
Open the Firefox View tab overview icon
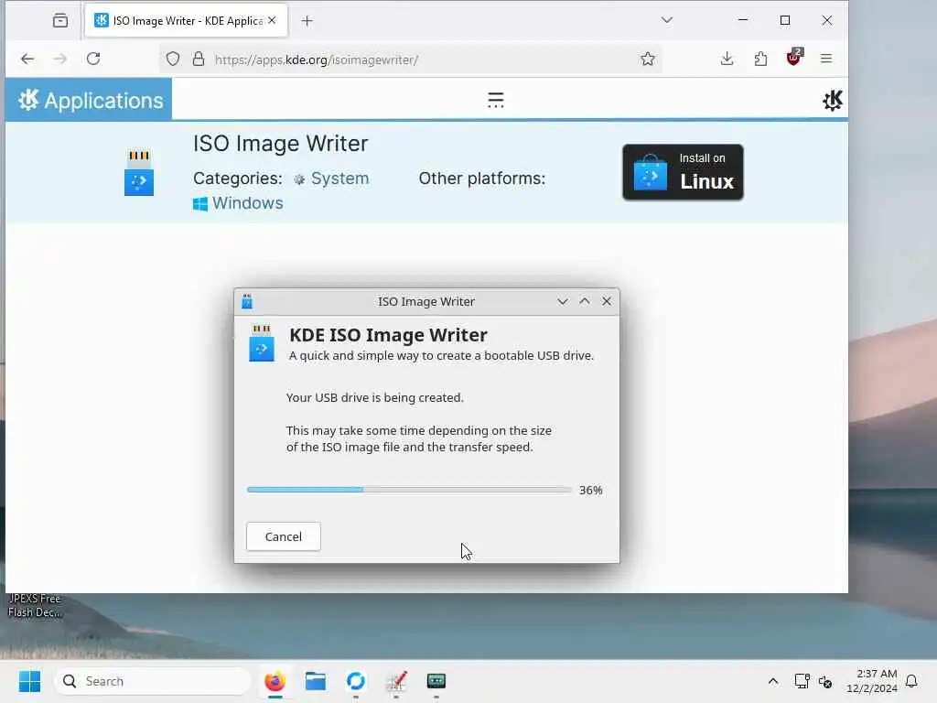(60, 20)
